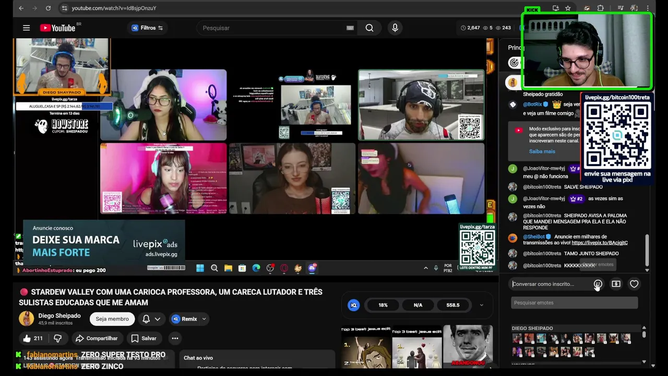Open the on-screen keyboard icon in search

click(x=350, y=28)
